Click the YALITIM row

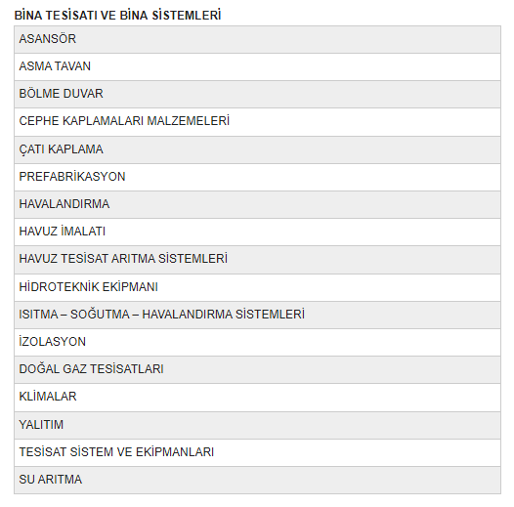[257, 425]
